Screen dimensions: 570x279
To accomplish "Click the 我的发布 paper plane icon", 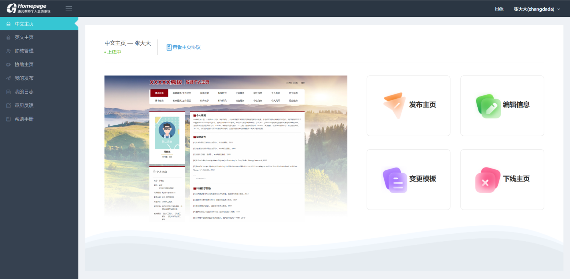I will coord(8,78).
